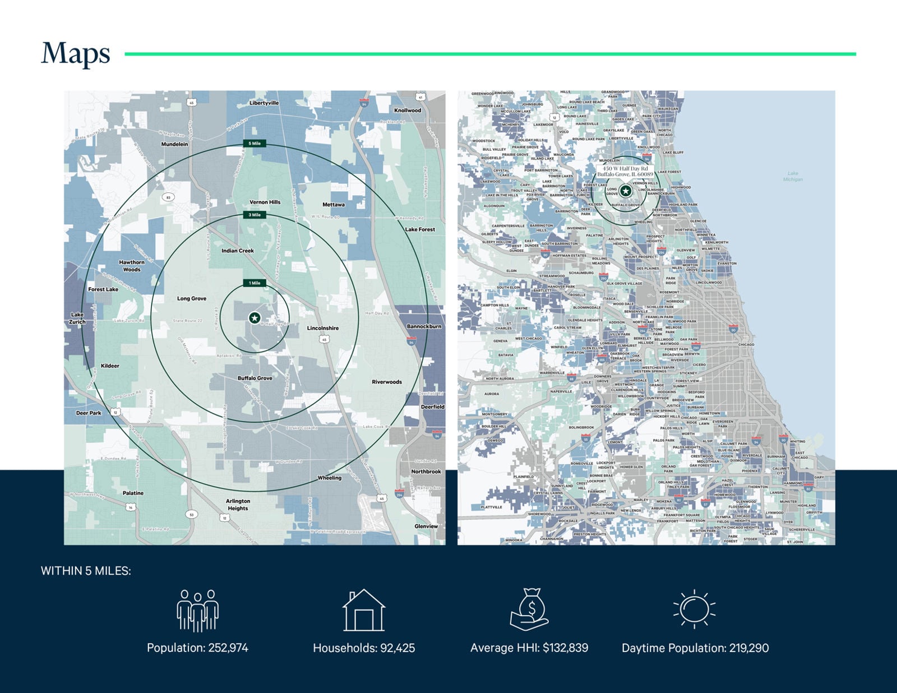Click the Average HHI: $132,839 text
This screenshot has width=897, height=693.
(x=529, y=648)
